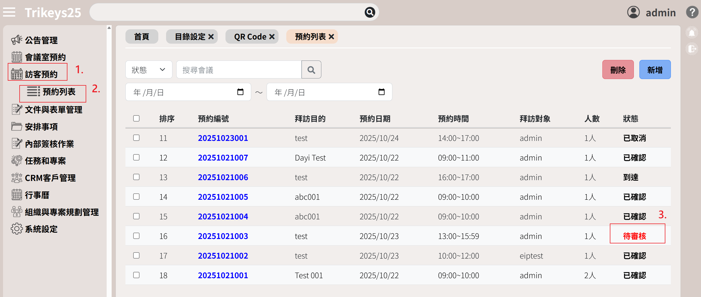Open reservation link 20251021007
The height and width of the screenshot is (297, 701).
[x=223, y=158]
